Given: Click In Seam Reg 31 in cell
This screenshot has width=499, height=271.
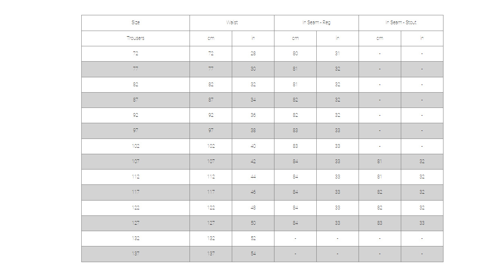Looking at the screenshot, I should click(x=338, y=54).
